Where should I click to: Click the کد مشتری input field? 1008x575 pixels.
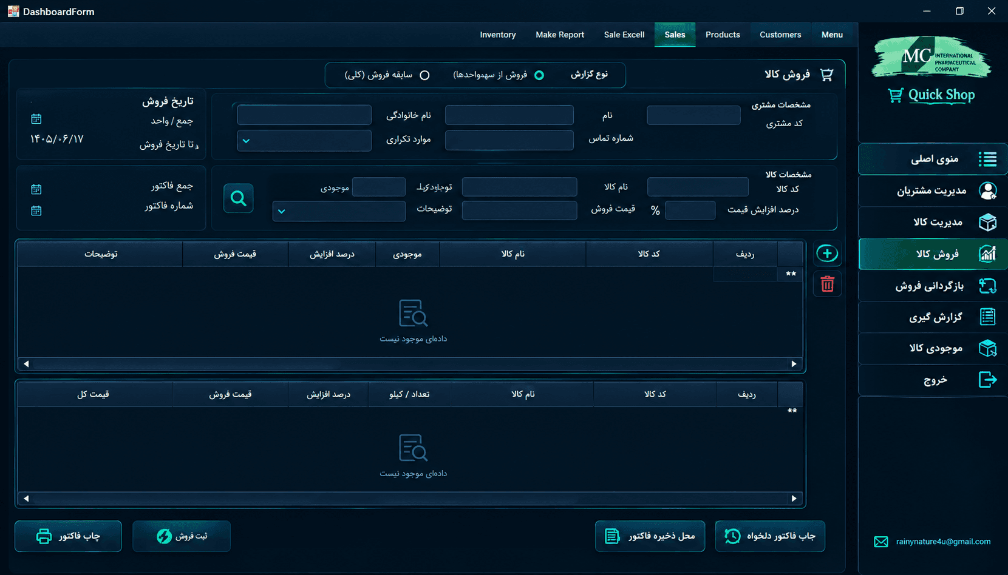click(x=693, y=115)
